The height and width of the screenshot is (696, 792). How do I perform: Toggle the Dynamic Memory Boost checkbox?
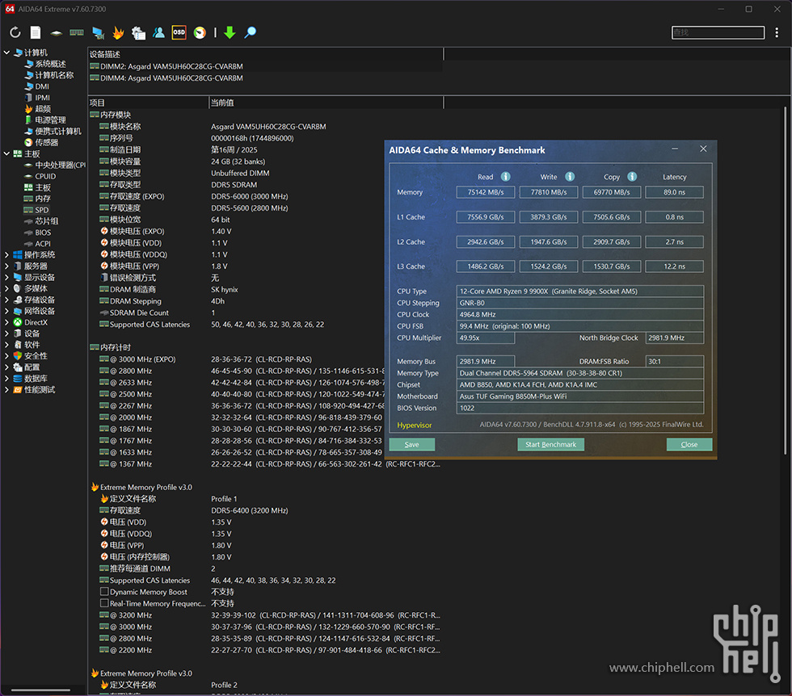coord(104,592)
